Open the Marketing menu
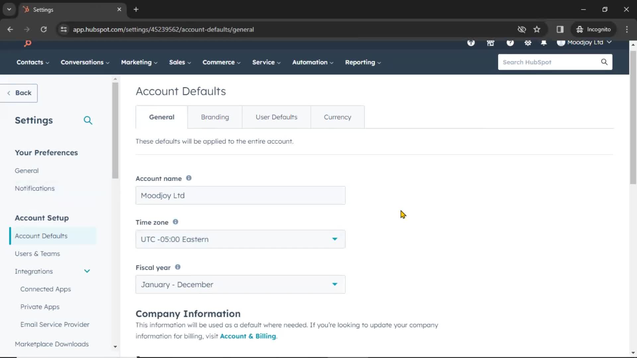Viewport: 637px width, 358px height. click(x=139, y=62)
